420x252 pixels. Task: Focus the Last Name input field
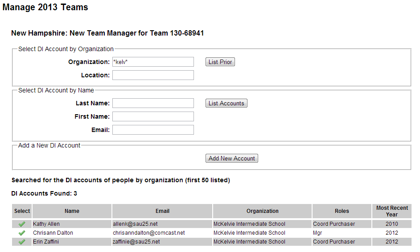pyautogui.click(x=153, y=103)
